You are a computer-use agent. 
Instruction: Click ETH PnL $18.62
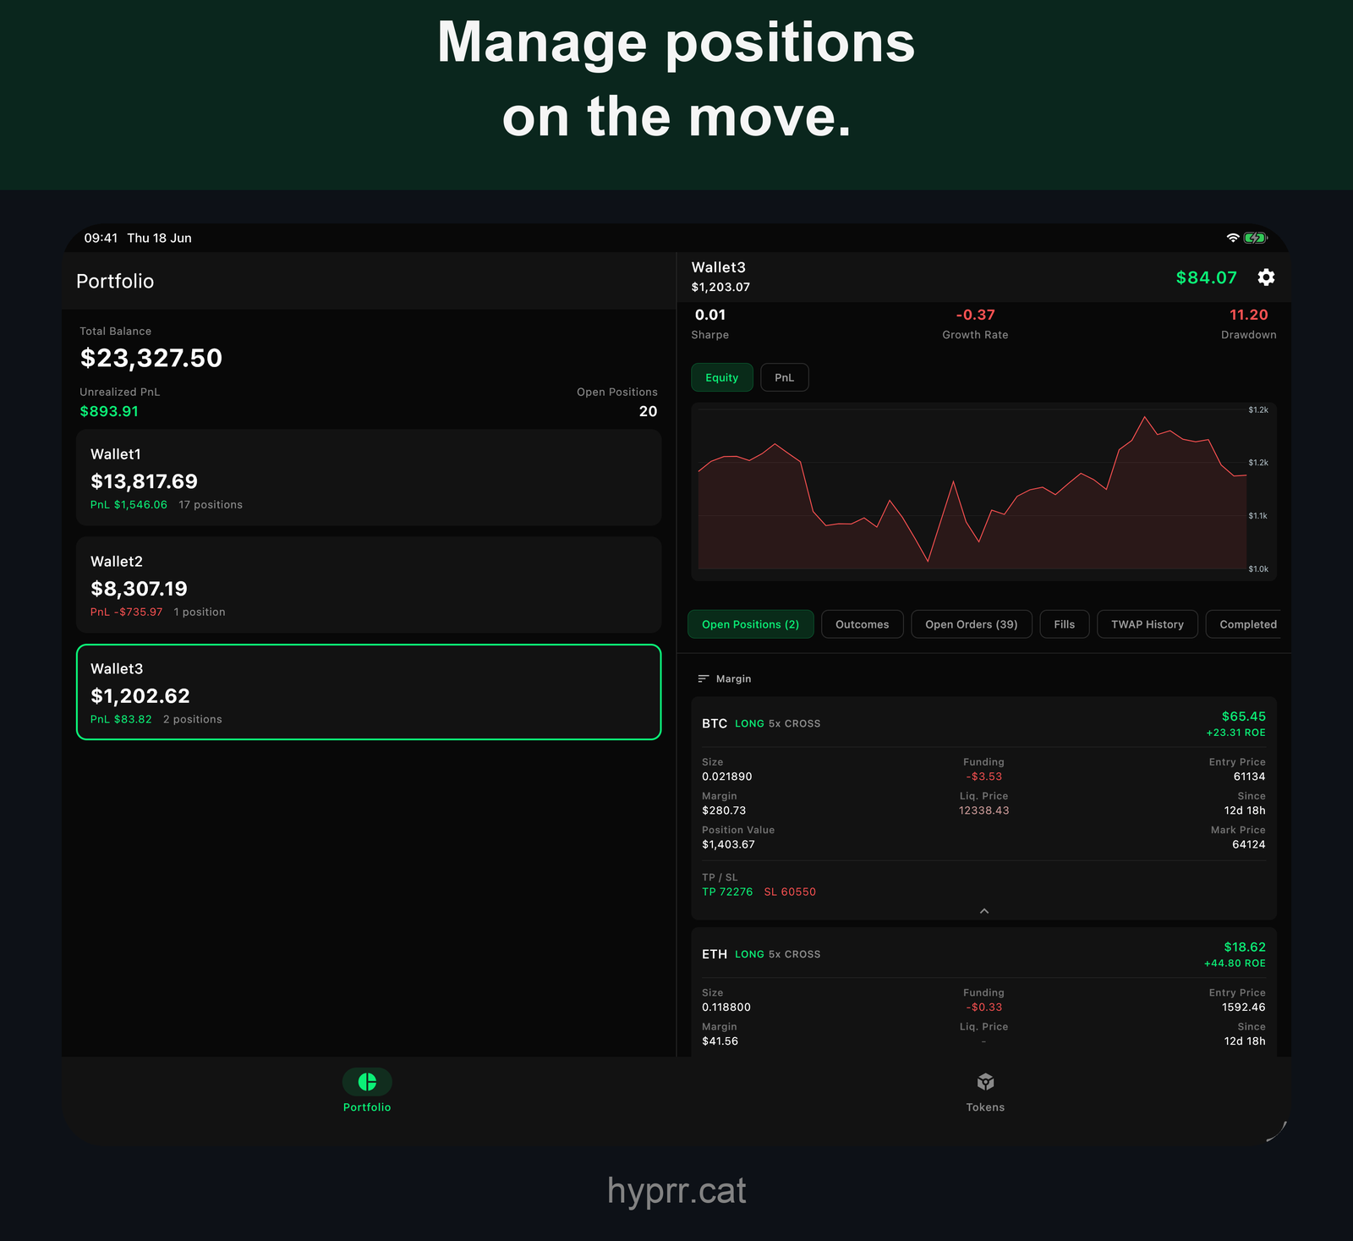pyautogui.click(x=1245, y=947)
